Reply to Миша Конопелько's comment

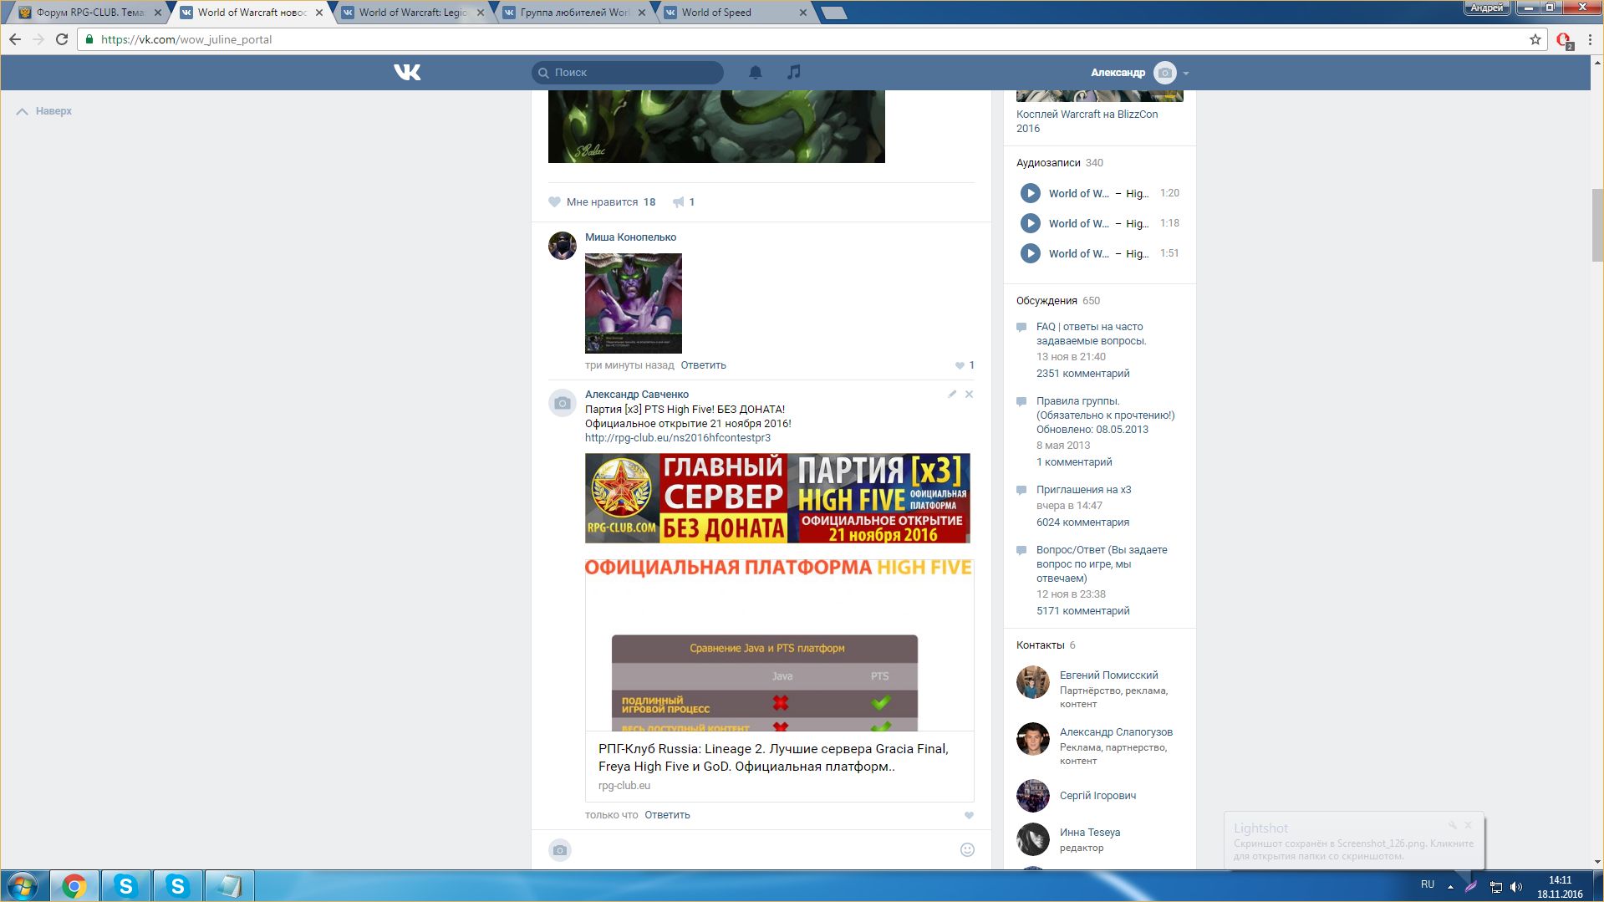click(x=703, y=365)
